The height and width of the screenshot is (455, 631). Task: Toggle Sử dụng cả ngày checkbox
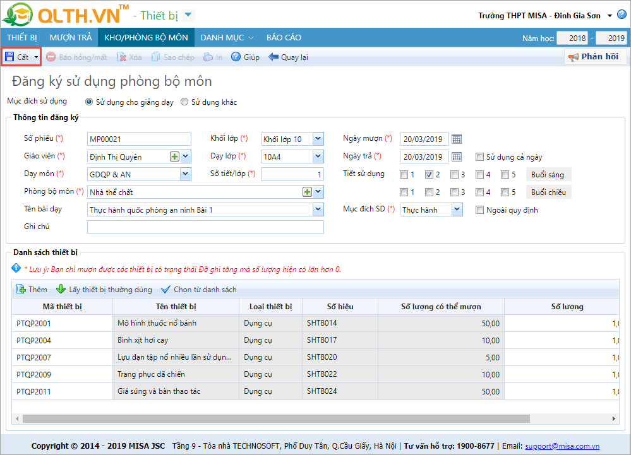tap(479, 157)
